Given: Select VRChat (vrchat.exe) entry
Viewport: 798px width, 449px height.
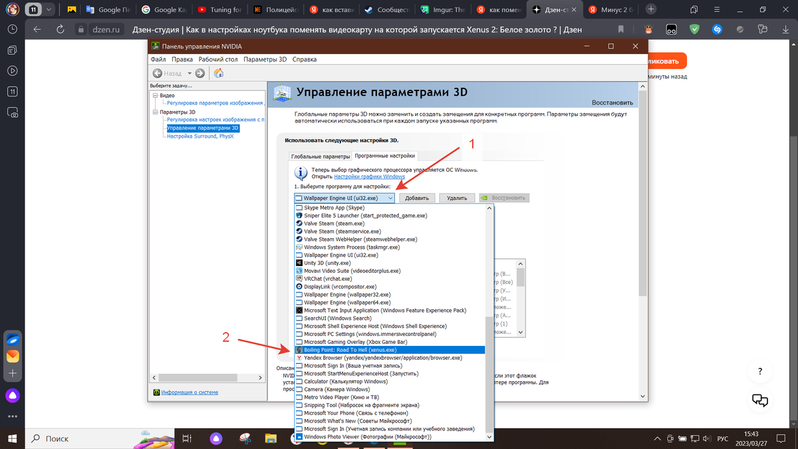Looking at the screenshot, I should pyautogui.click(x=390, y=279).
